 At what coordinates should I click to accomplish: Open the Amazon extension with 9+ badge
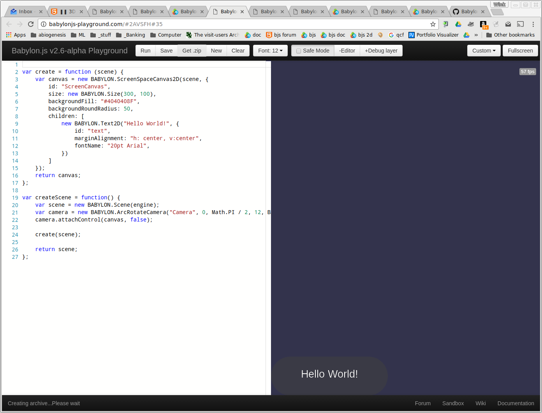coord(484,25)
